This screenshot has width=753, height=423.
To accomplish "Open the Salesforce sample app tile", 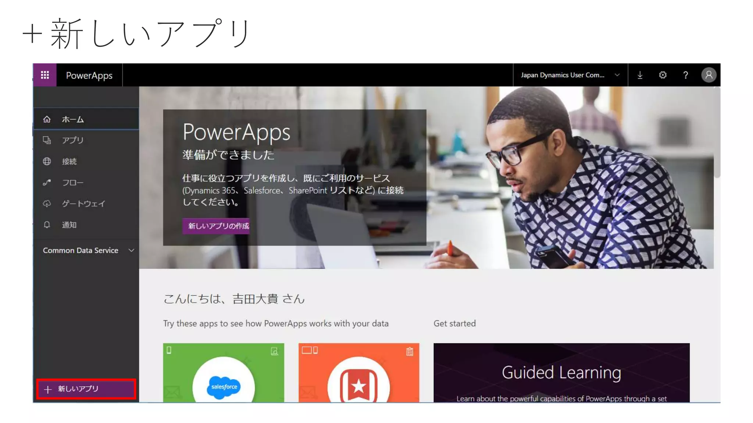I will click(224, 373).
